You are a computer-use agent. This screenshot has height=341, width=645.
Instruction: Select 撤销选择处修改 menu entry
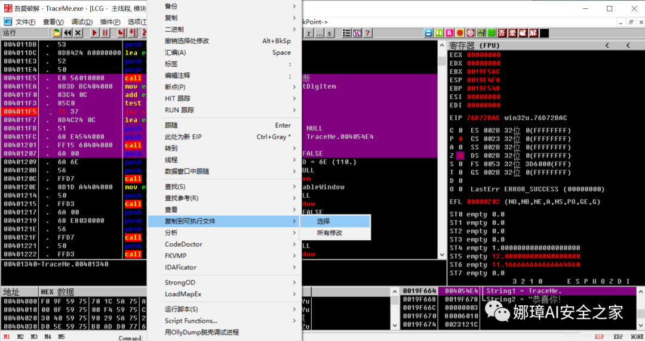[225, 41]
